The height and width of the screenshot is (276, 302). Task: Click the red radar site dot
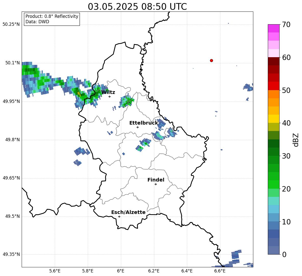coord(211,61)
